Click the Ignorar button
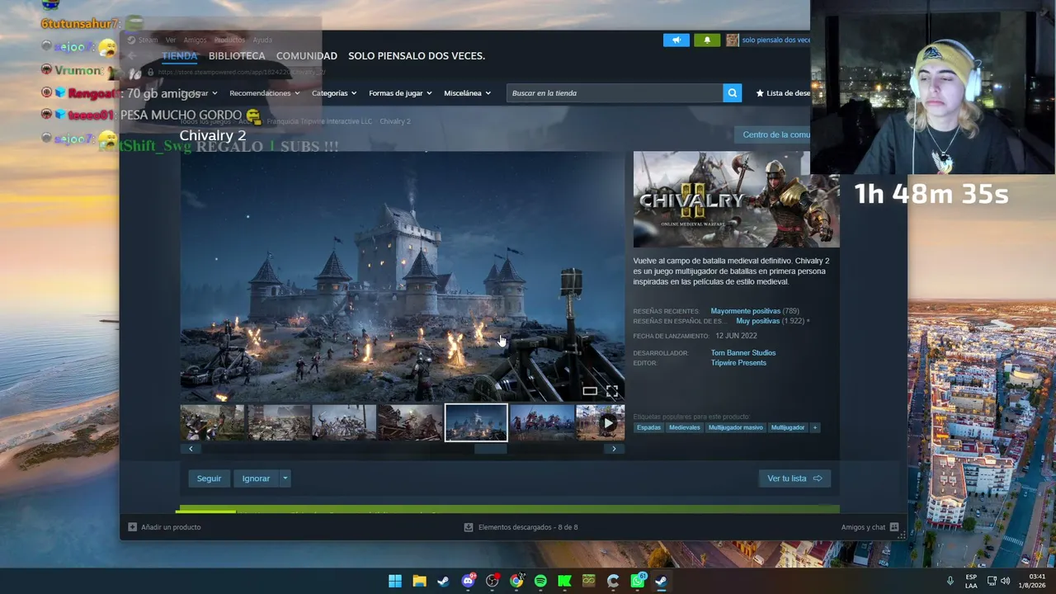 click(256, 478)
